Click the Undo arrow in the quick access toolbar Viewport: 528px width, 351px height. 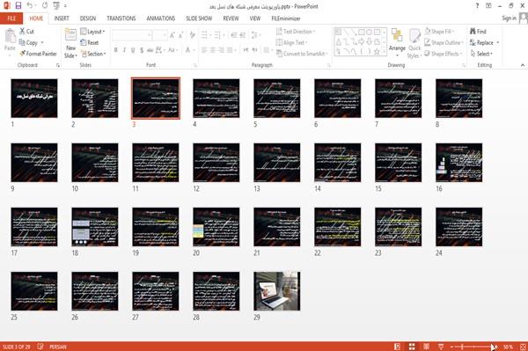click(30, 5)
